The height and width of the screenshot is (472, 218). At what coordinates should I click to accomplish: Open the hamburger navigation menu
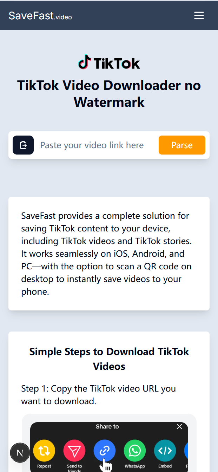[x=199, y=15]
